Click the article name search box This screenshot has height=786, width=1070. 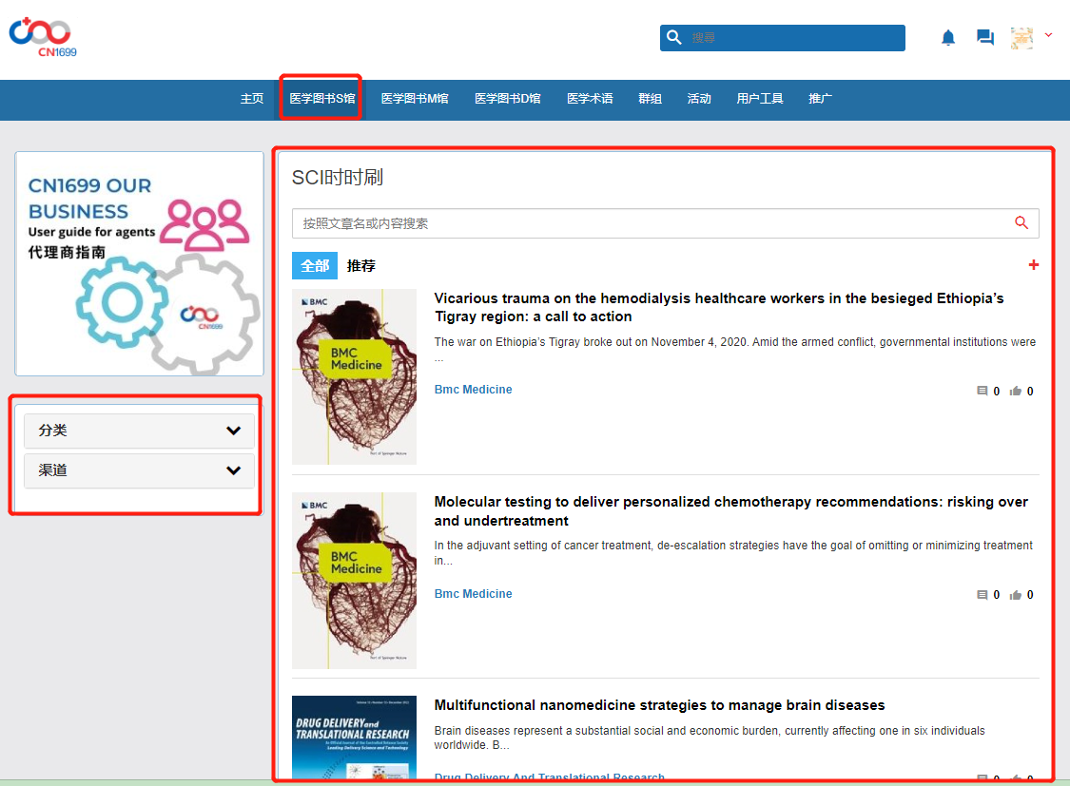pos(666,223)
